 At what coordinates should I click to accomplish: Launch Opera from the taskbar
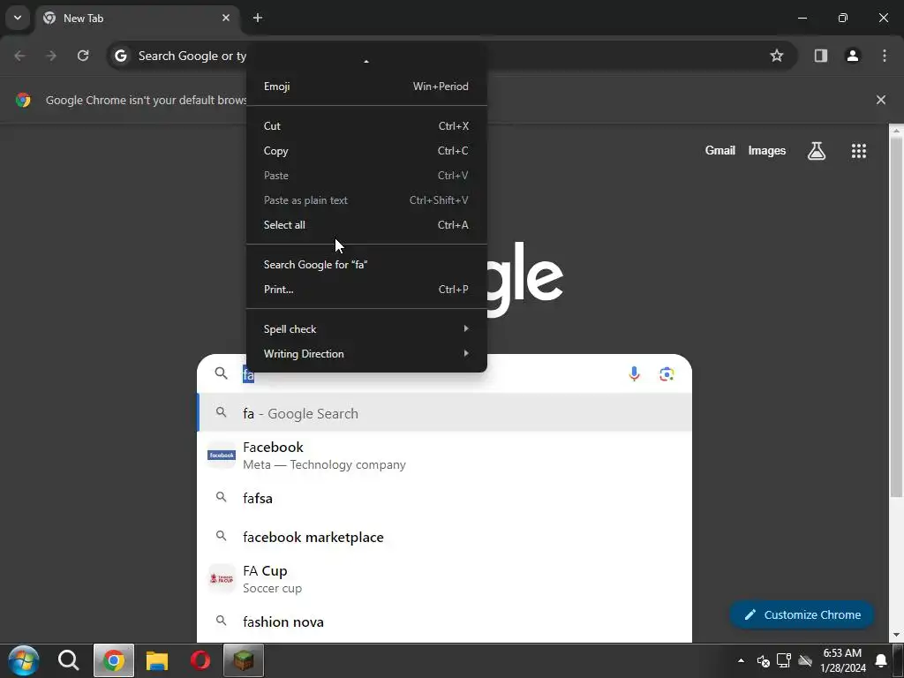point(200,660)
